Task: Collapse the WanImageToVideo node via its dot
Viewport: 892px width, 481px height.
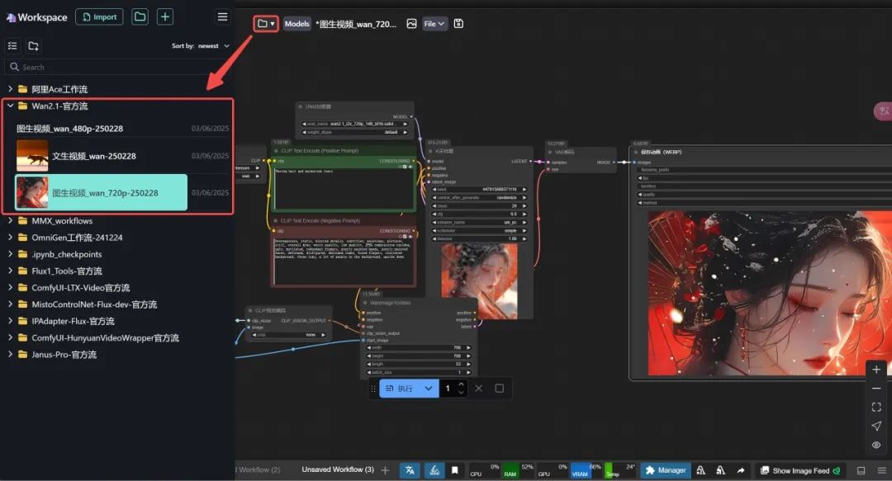Action: point(365,303)
